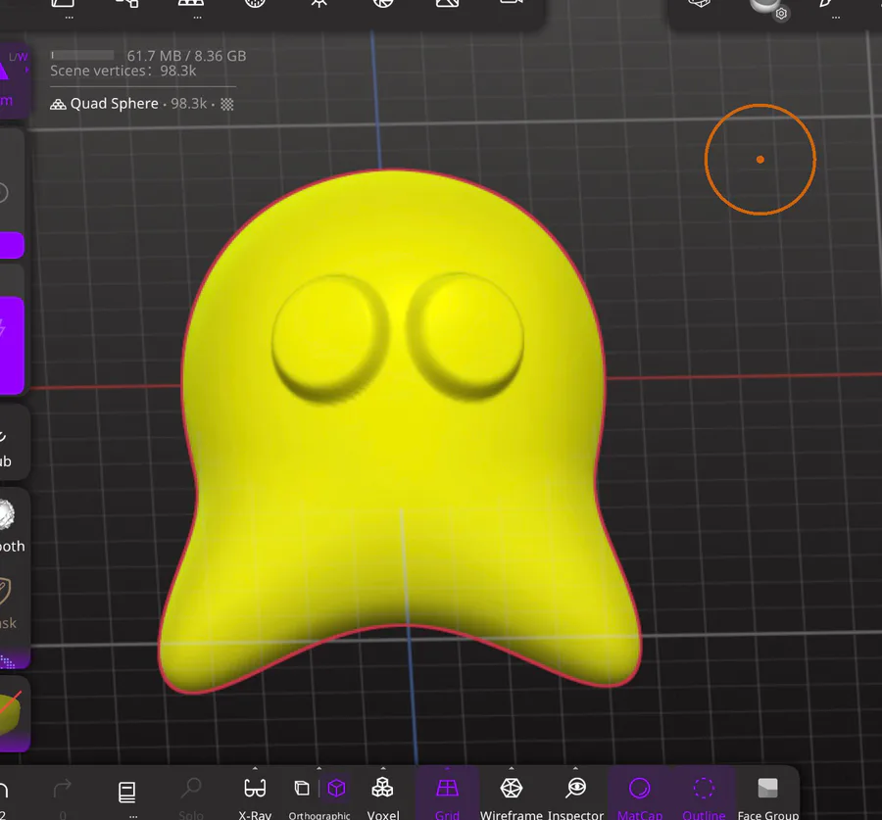Toggle the Inspector view
The width and height of the screenshot is (882, 820).
pyautogui.click(x=575, y=793)
